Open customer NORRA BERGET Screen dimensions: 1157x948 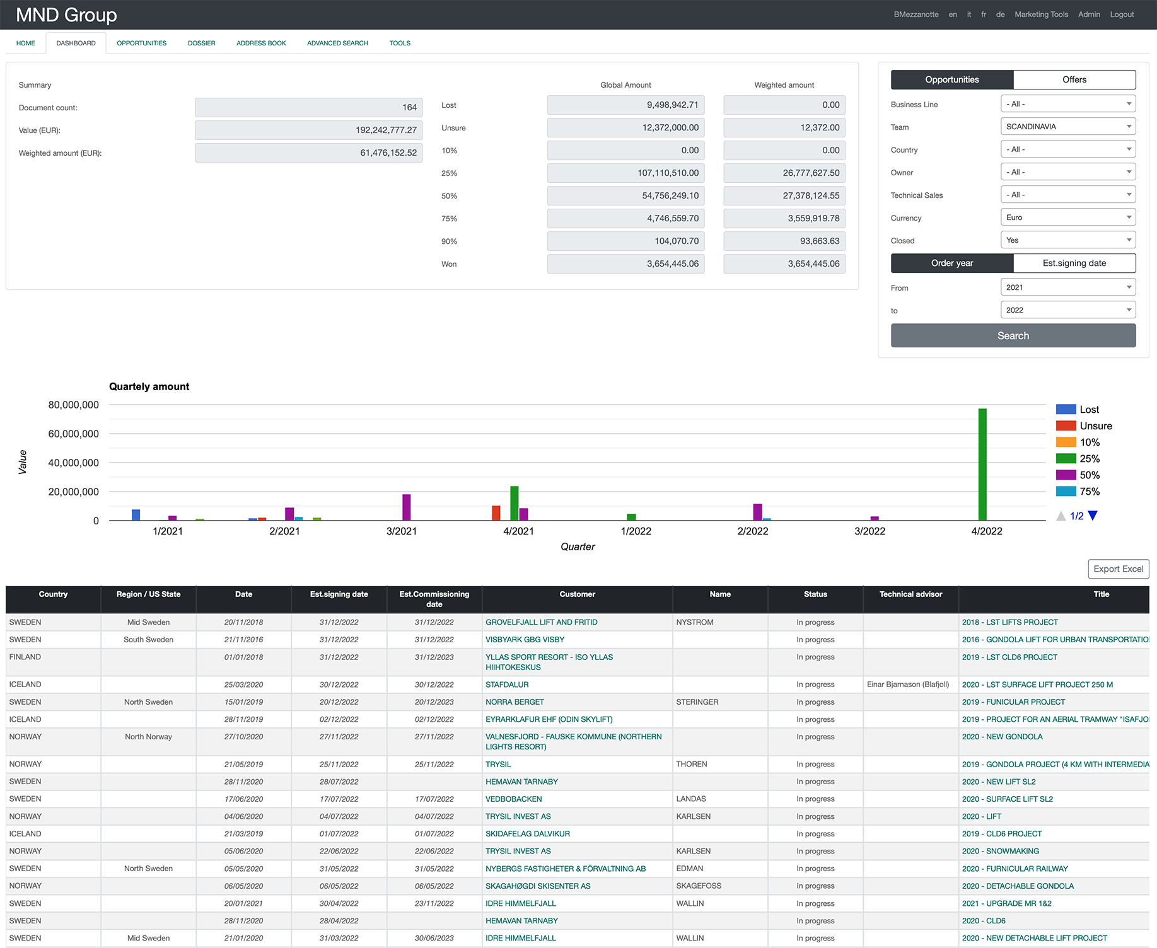(x=515, y=702)
